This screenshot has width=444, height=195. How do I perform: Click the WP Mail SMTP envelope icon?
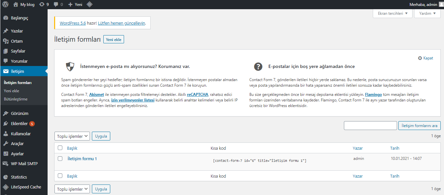coord(6,164)
